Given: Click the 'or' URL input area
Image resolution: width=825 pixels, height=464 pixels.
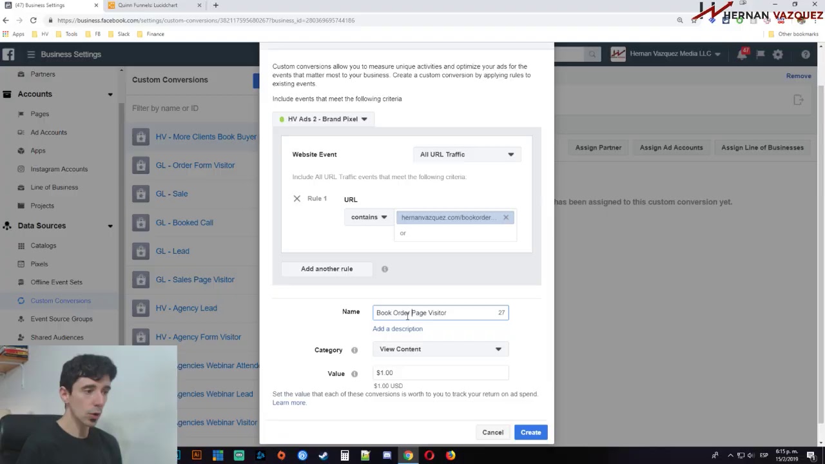Looking at the screenshot, I should [455, 233].
